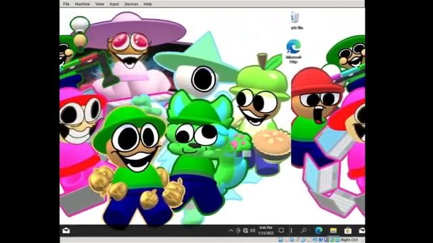
Task: Open the network globe tray icon
Action: click(x=245, y=231)
